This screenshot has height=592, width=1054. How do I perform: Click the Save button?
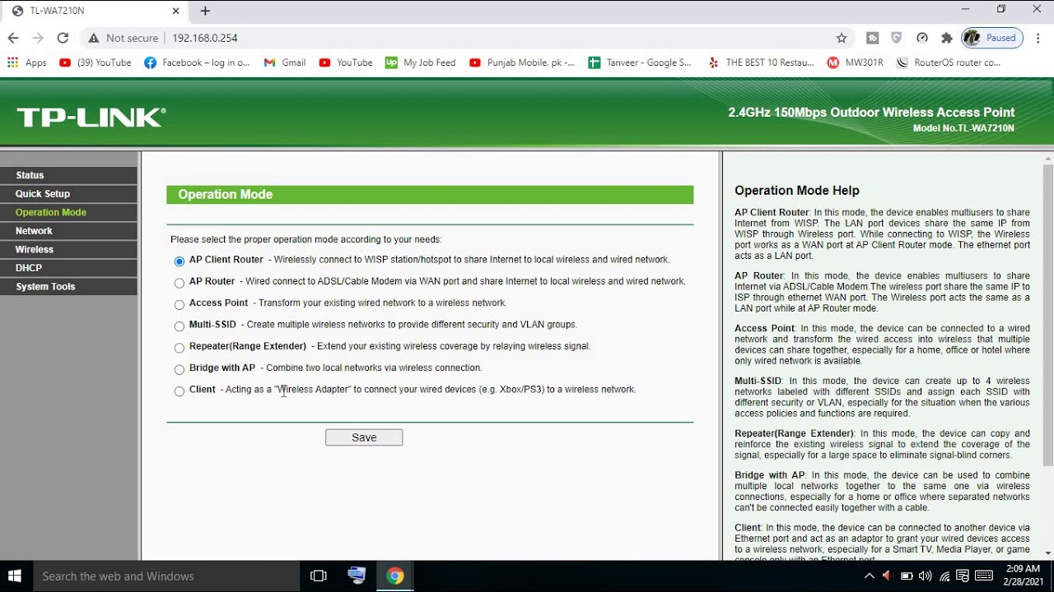click(364, 437)
